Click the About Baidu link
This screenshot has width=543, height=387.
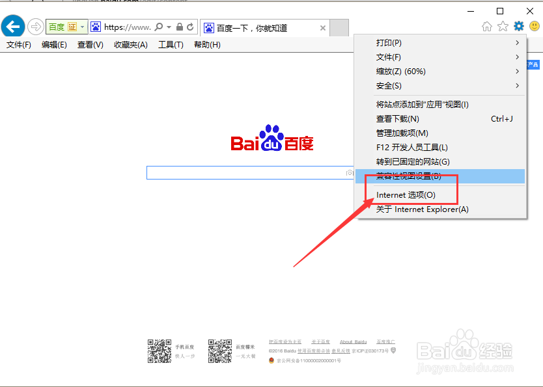354,341
